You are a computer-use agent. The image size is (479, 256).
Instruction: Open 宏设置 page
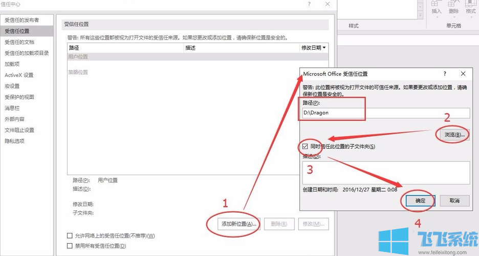[x=12, y=86]
